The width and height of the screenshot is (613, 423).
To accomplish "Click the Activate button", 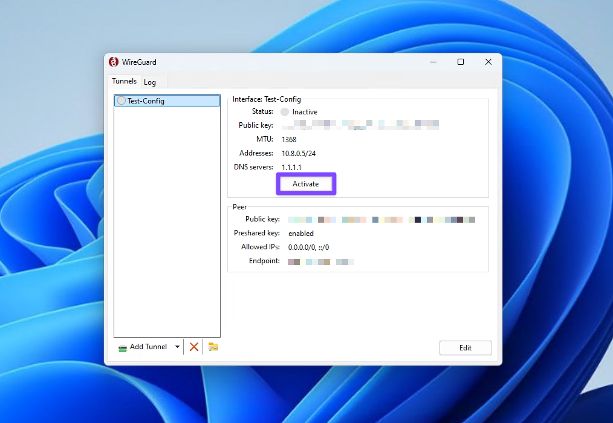I will [x=306, y=184].
